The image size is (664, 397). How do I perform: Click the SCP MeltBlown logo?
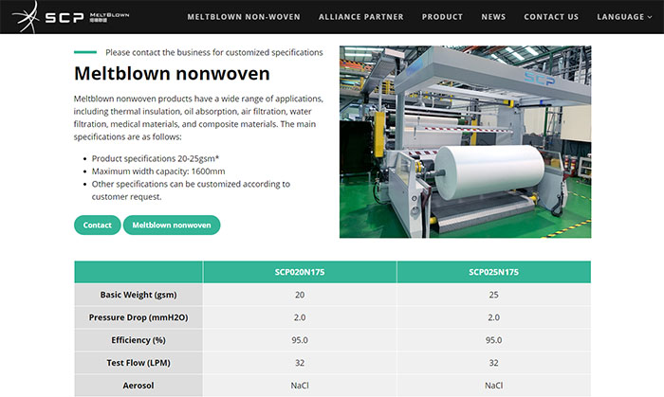pyautogui.click(x=68, y=16)
